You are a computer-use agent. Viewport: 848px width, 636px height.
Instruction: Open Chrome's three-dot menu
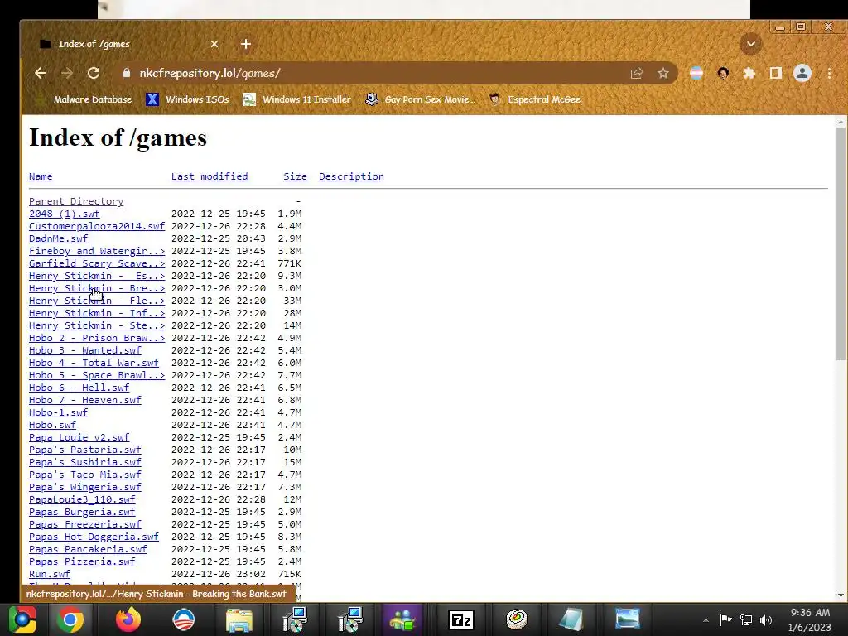coord(829,73)
